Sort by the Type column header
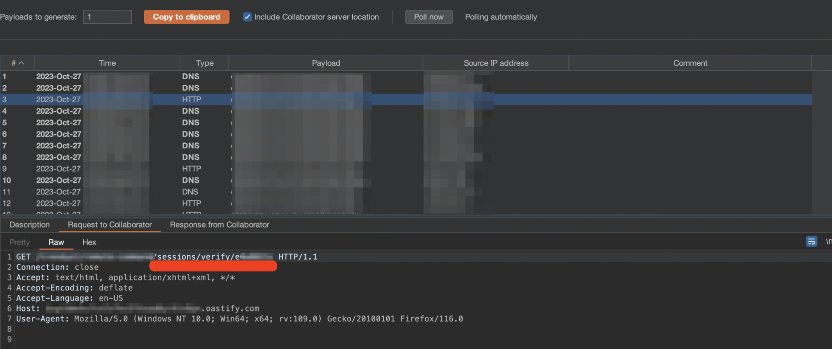832x349 pixels. click(x=204, y=63)
